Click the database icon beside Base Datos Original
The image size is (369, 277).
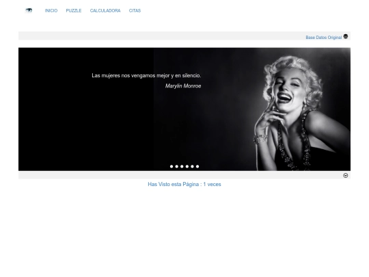click(x=346, y=36)
